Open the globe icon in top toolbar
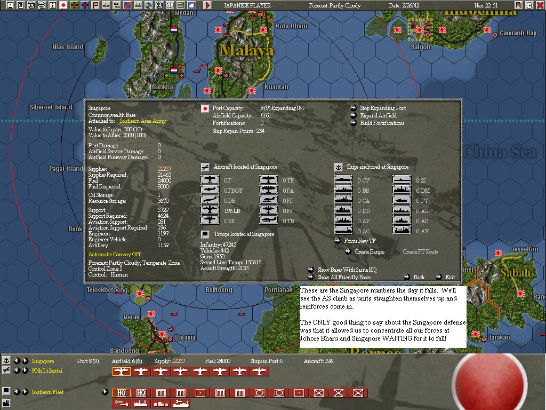The image size is (546, 410). tap(149, 5)
